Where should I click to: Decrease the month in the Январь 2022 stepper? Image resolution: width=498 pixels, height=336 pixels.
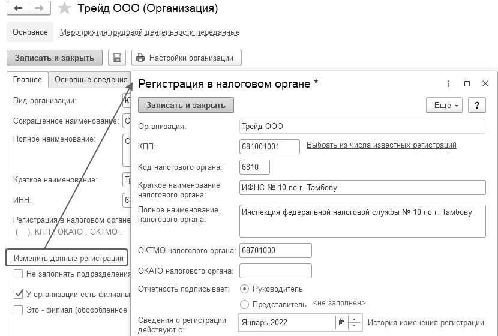[355, 326]
